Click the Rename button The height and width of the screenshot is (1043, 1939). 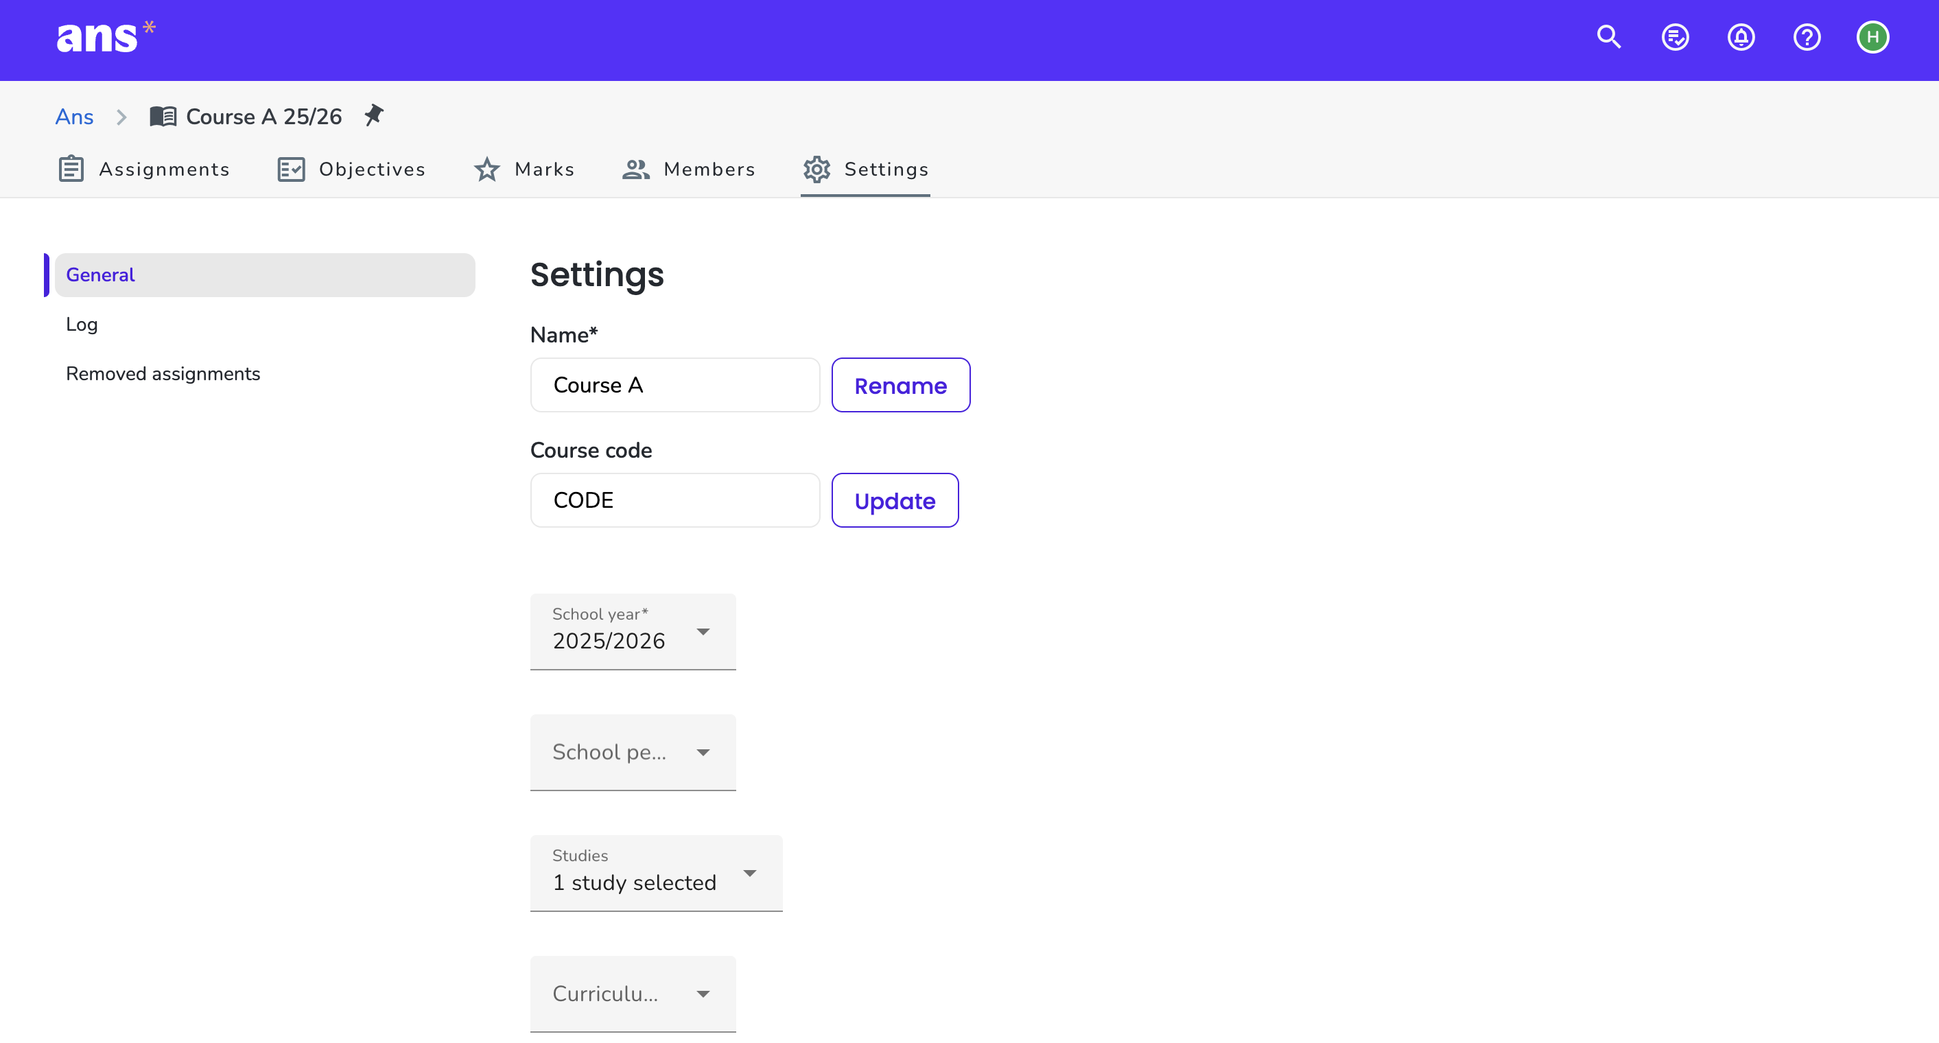(x=901, y=386)
